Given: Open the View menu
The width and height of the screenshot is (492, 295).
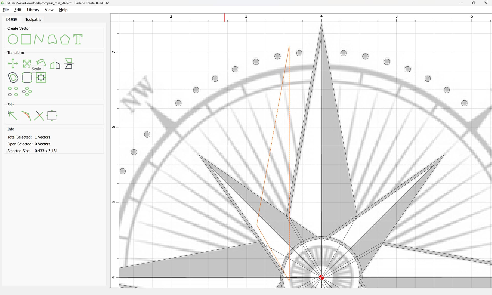Looking at the screenshot, I should coord(49,10).
